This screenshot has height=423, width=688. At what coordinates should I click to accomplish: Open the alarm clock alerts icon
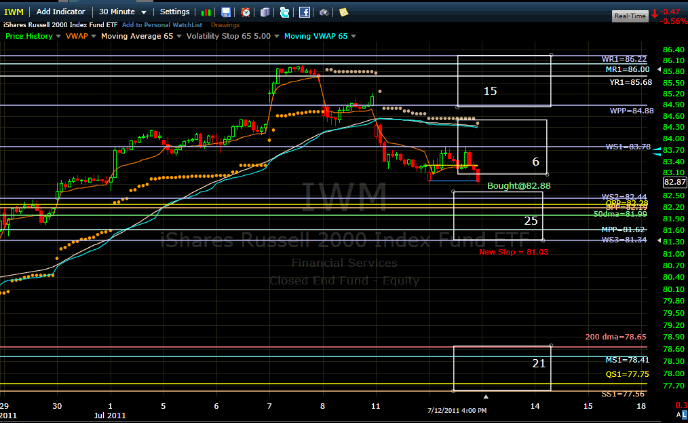pyautogui.click(x=246, y=12)
